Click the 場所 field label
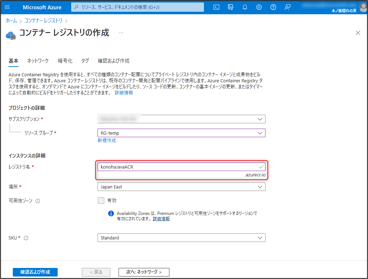Screen dimensions: 368x279 click(x=13, y=187)
